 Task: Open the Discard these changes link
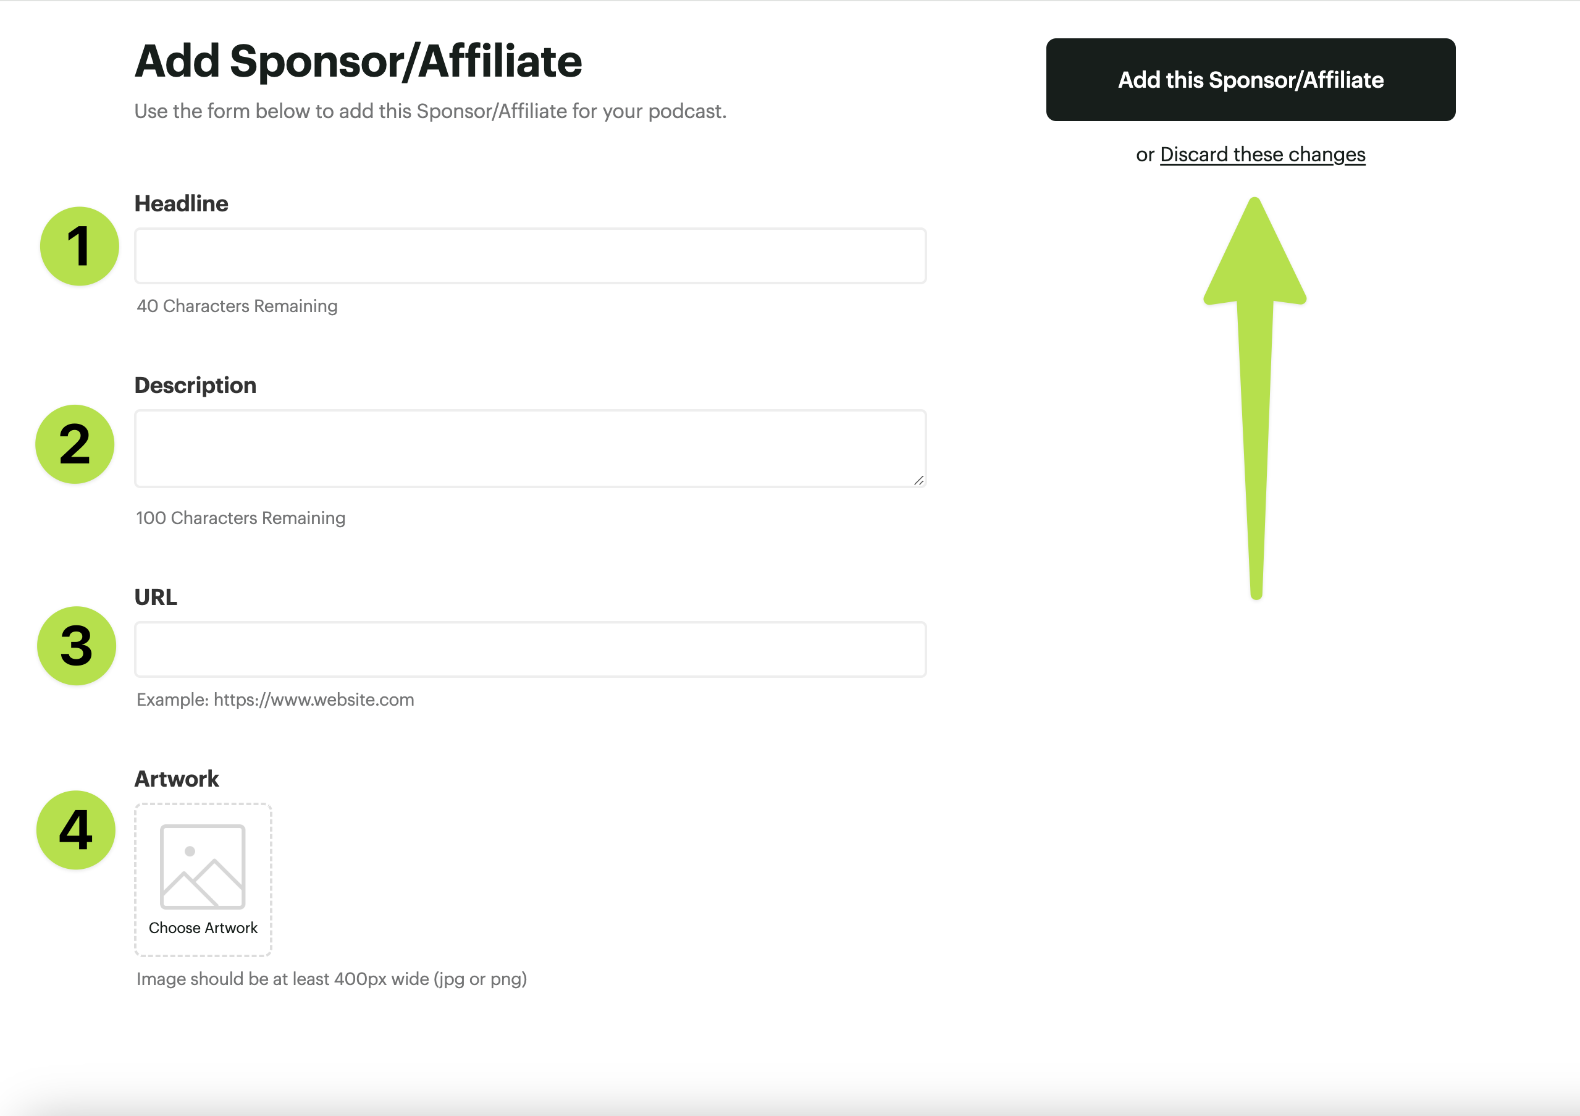(1262, 154)
